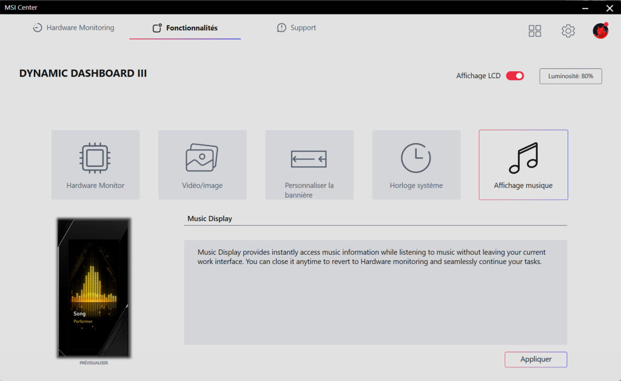Close the MSI Center window
The height and width of the screenshot is (381, 621).
609,7
